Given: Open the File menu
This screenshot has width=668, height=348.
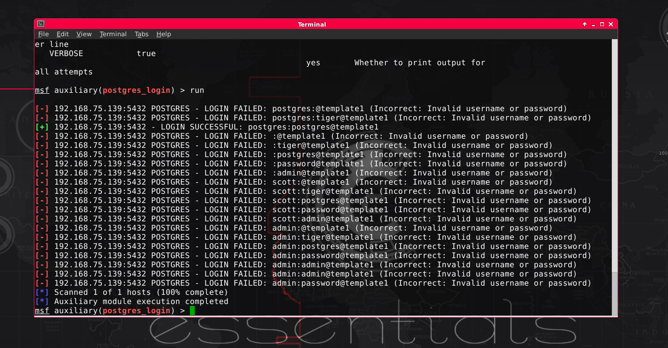Looking at the screenshot, I should pyautogui.click(x=44, y=34).
